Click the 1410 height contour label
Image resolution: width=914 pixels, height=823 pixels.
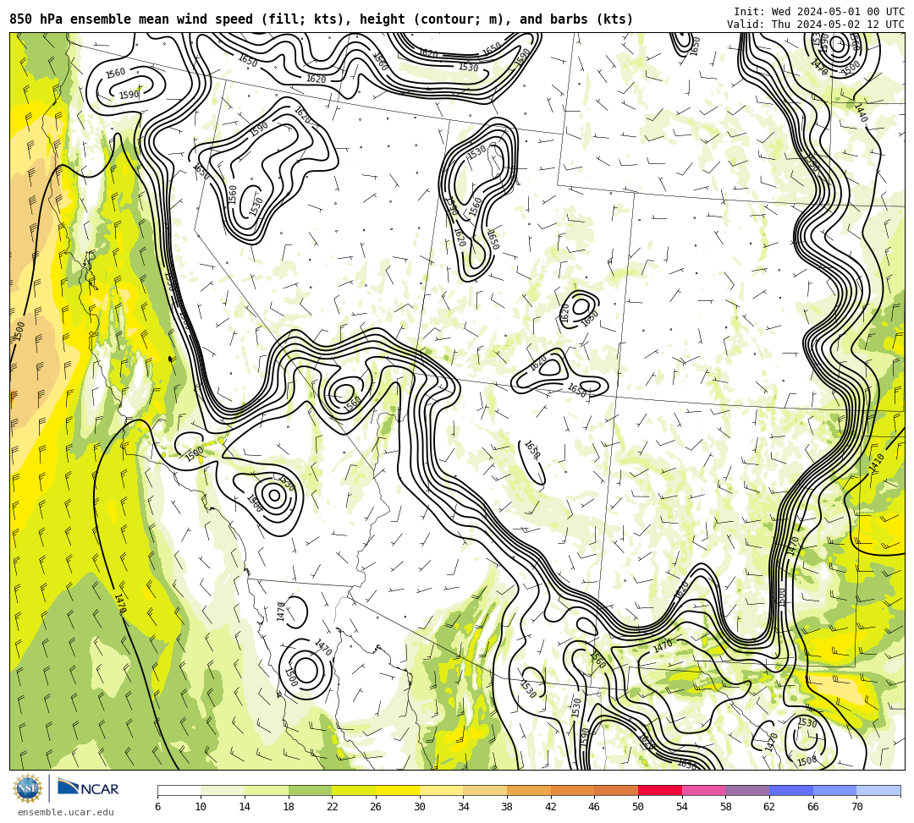[x=876, y=463]
